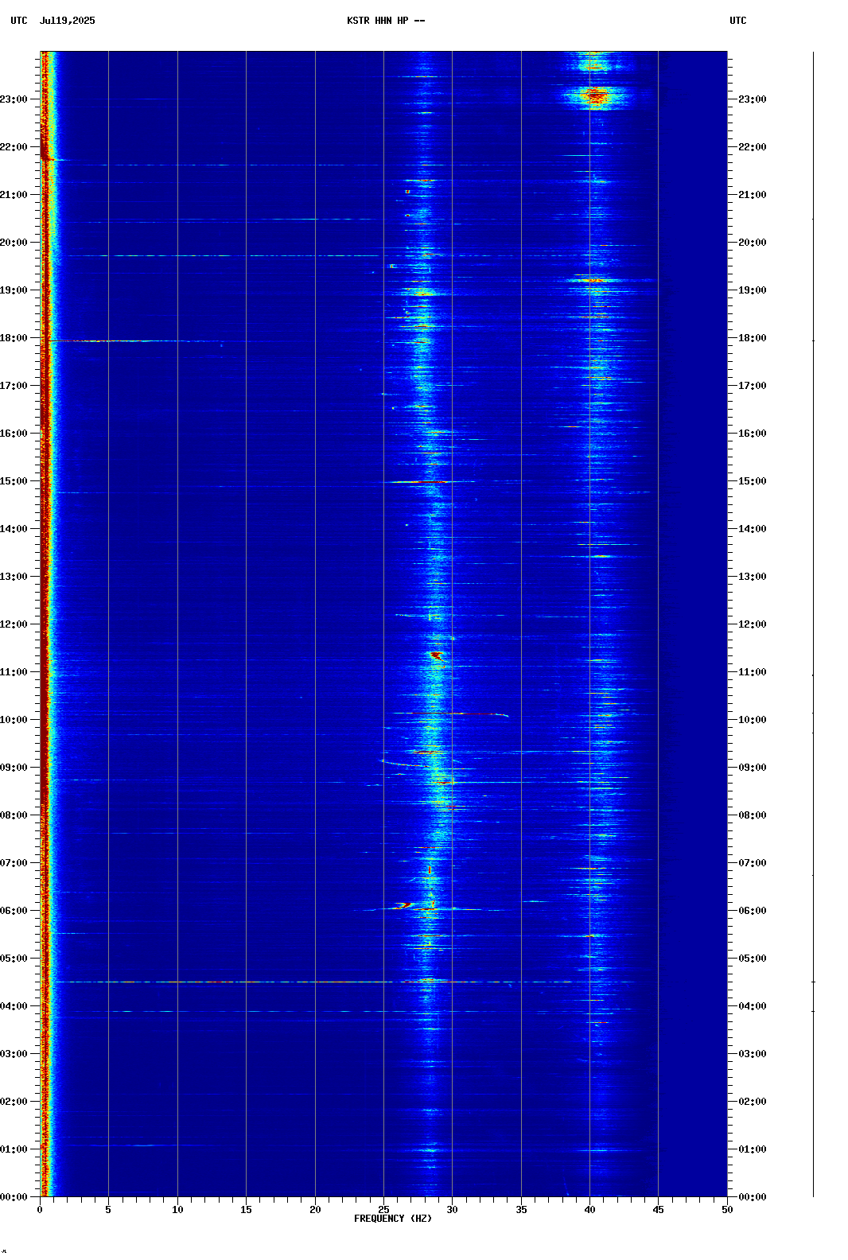This screenshot has width=848, height=1260.
Task: Select "14:00" on the right time axis
Action: 753,529
